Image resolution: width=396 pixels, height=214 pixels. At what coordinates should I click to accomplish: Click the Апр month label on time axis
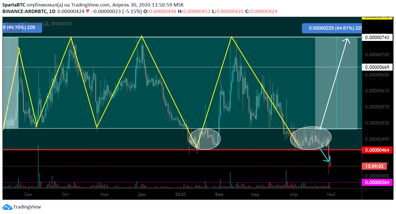point(294,194)
